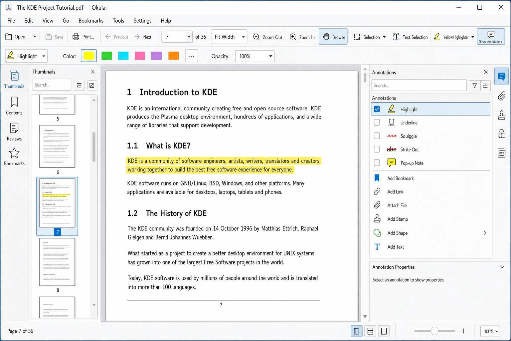
Task: Click the annotations filter funnel icon
Action: (475, 86)
